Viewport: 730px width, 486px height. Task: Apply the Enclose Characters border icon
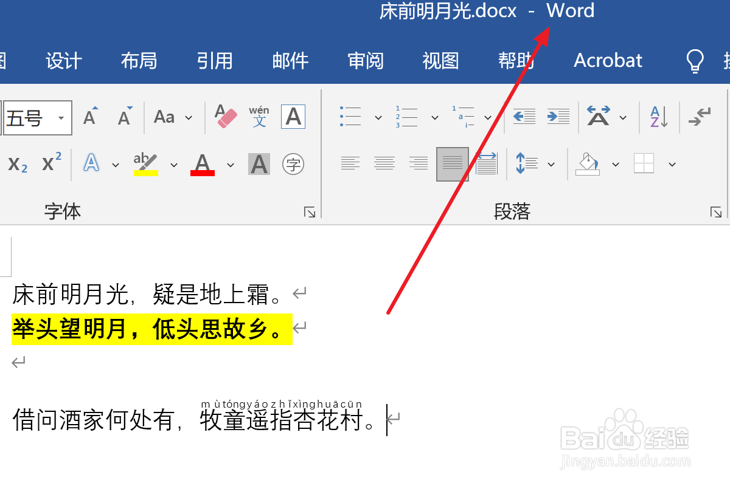tap(293, 164)
